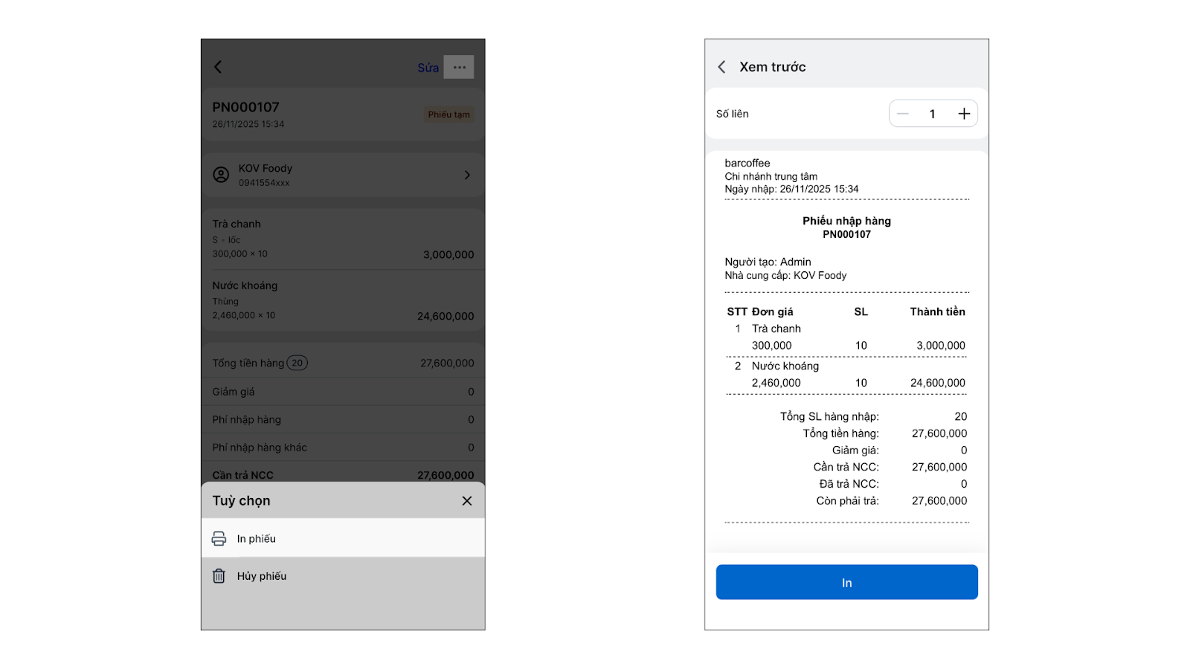Decrease Số liên copies with minus button
Viewport: 1190px width, 669px height.
click(x=903, y=114)
